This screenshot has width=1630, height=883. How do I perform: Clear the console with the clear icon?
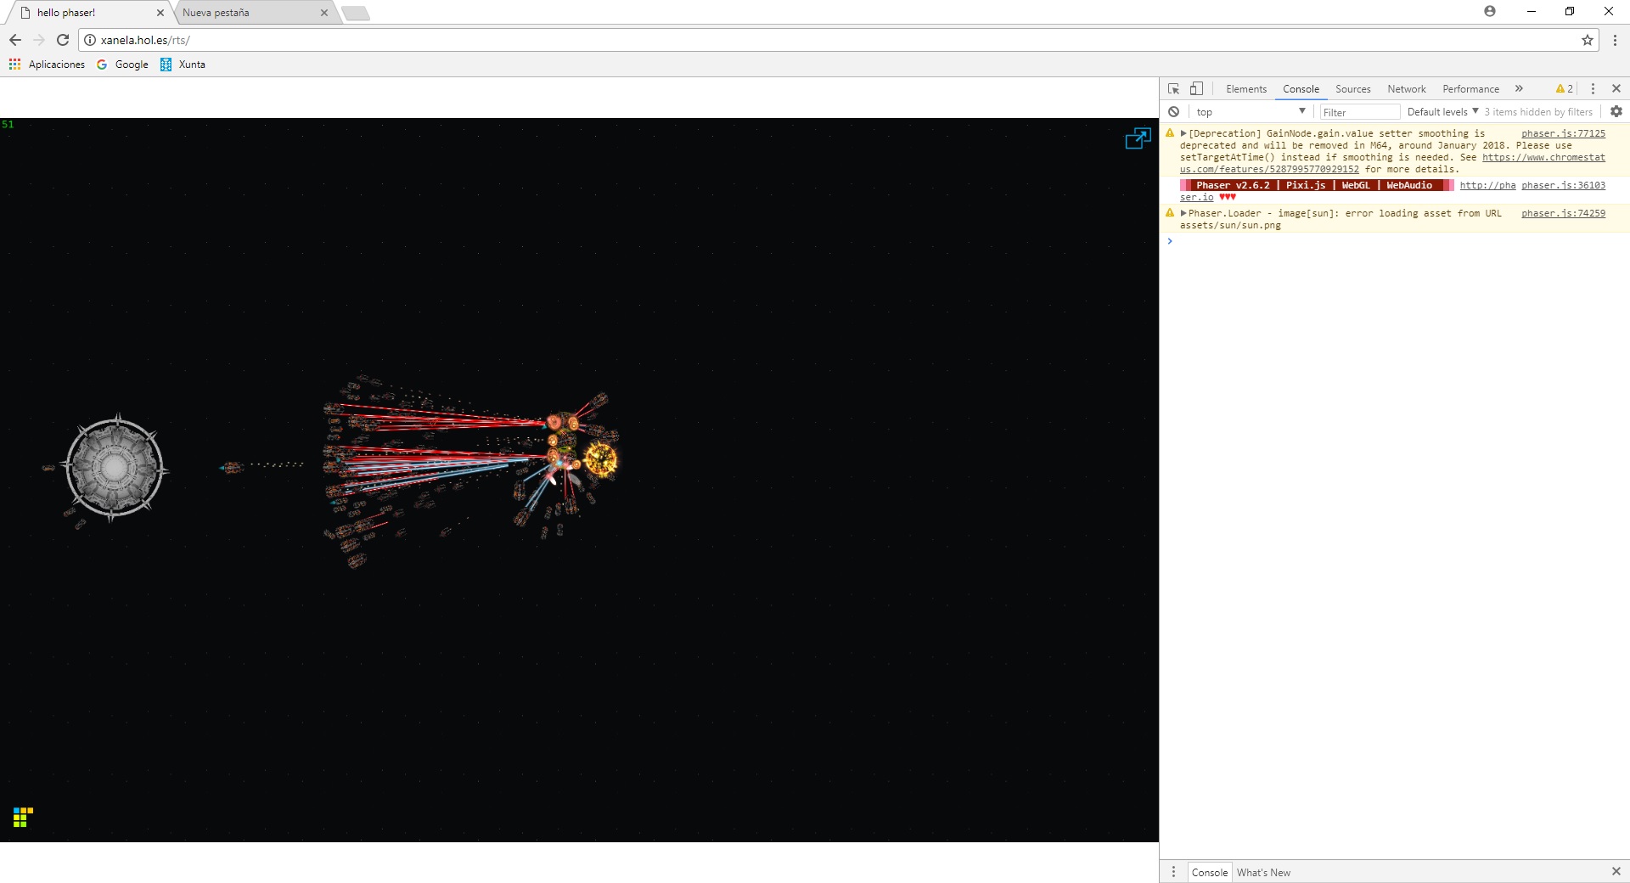(x=1173, y=112)
